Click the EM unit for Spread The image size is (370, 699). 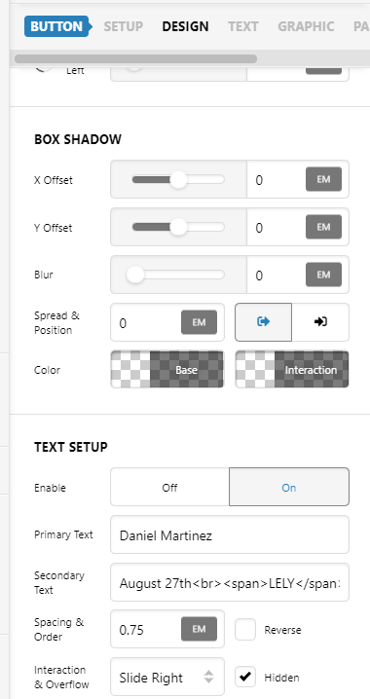click(x=199, y=322)
